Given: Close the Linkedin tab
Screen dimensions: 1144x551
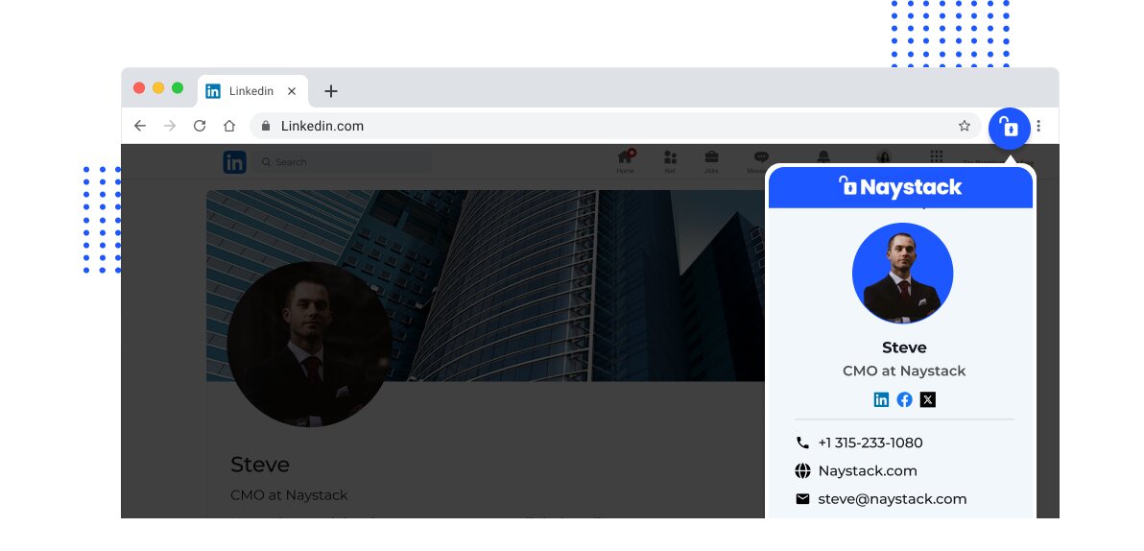Looking at the screenshot, I should tap(291, 91).
